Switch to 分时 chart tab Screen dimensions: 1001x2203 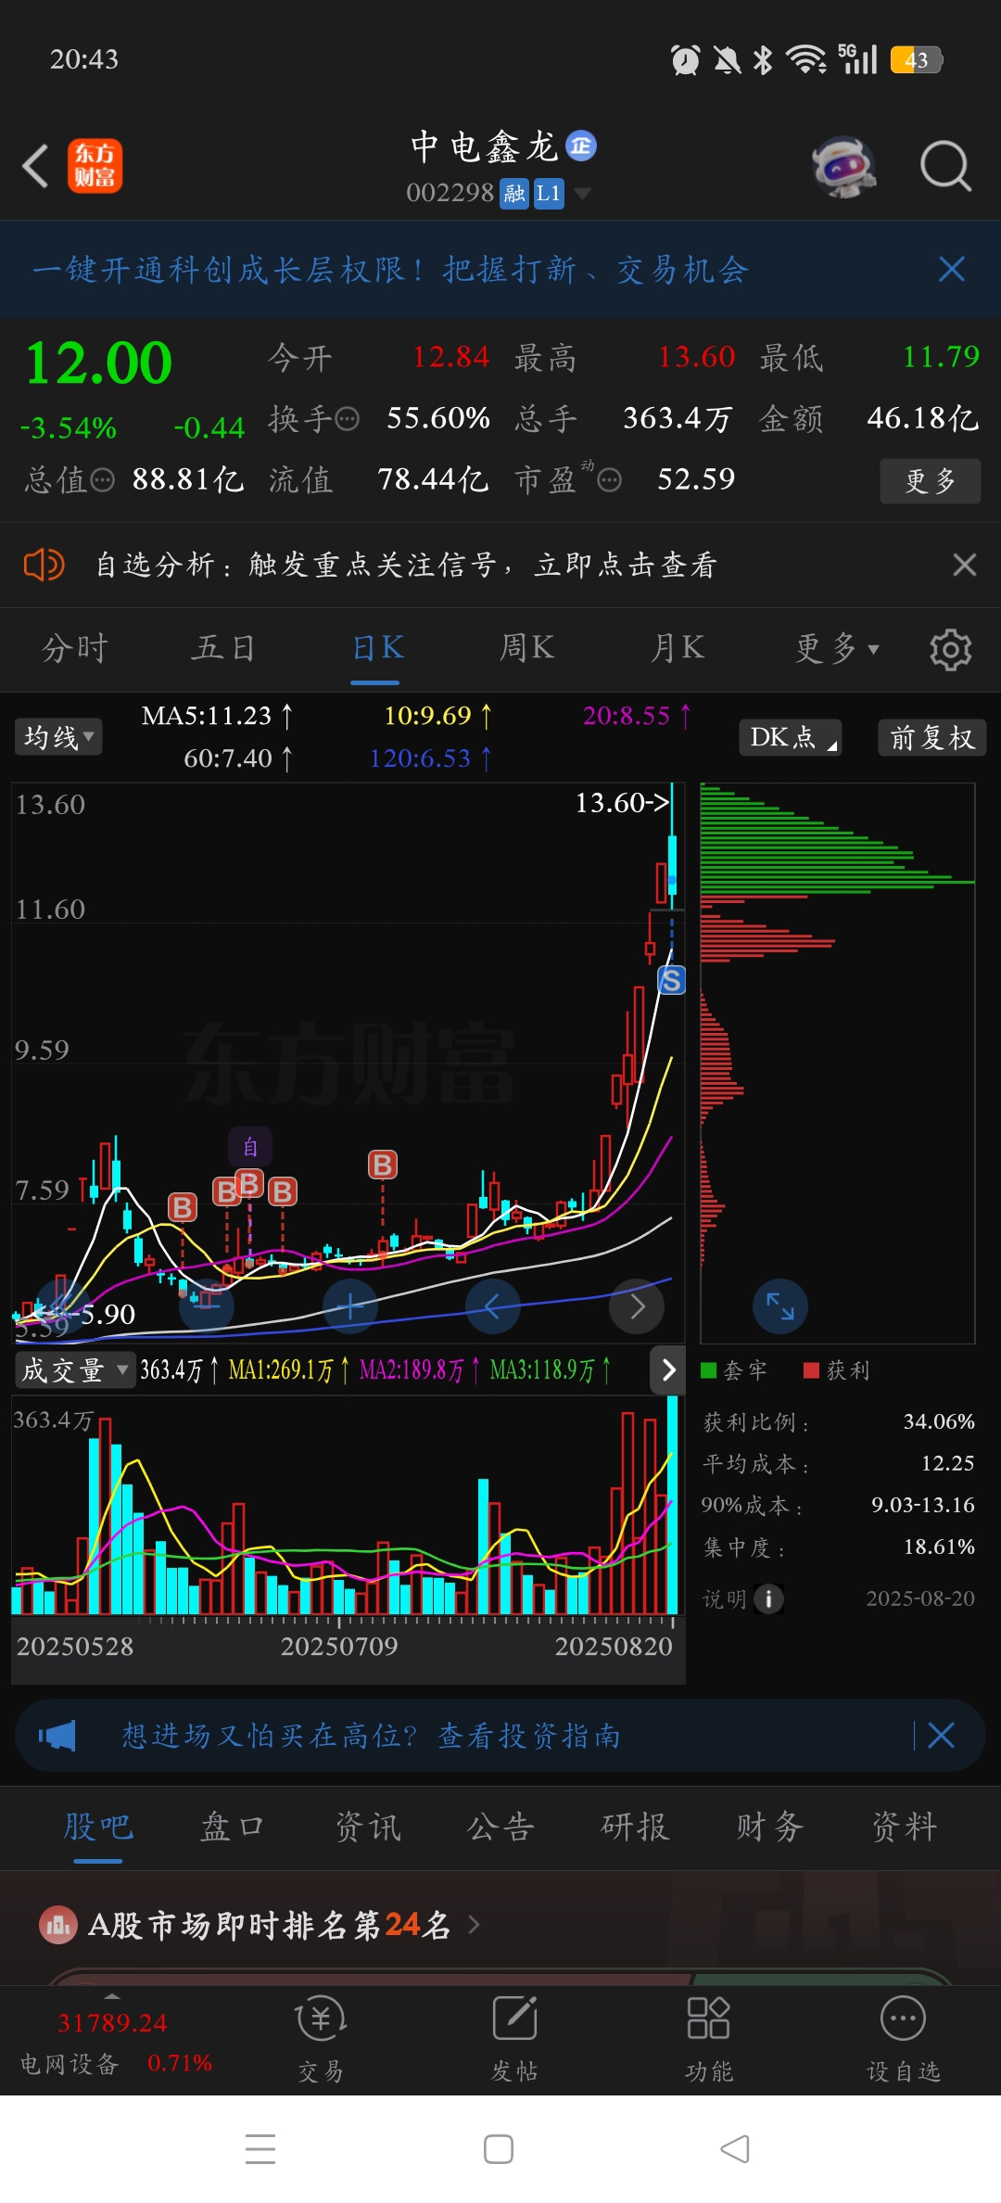[75, 648]
